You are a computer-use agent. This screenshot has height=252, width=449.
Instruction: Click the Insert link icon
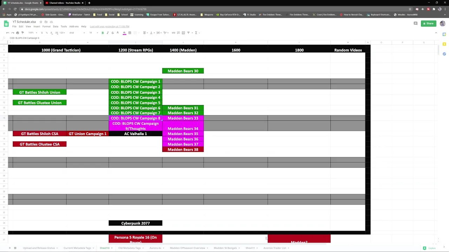173,33
